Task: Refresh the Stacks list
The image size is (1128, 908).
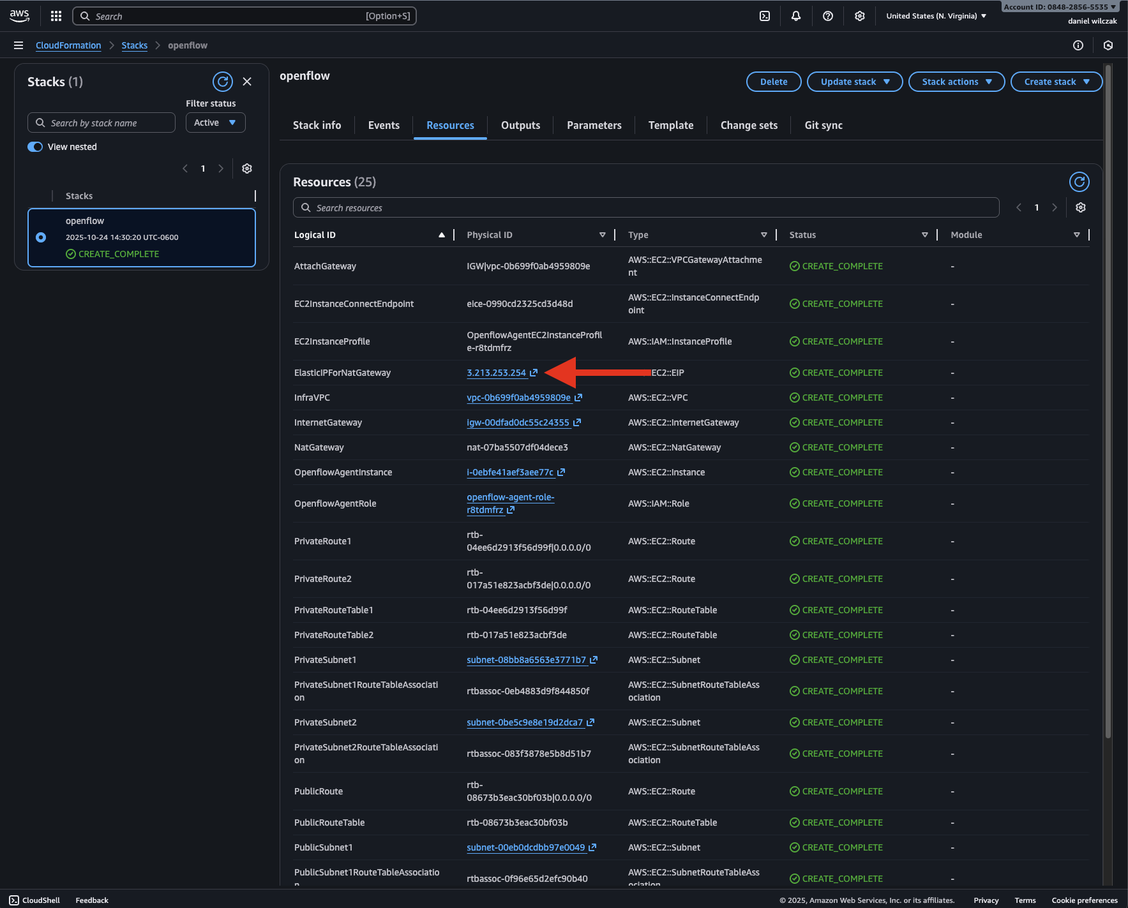Action: tap(222, 82)
